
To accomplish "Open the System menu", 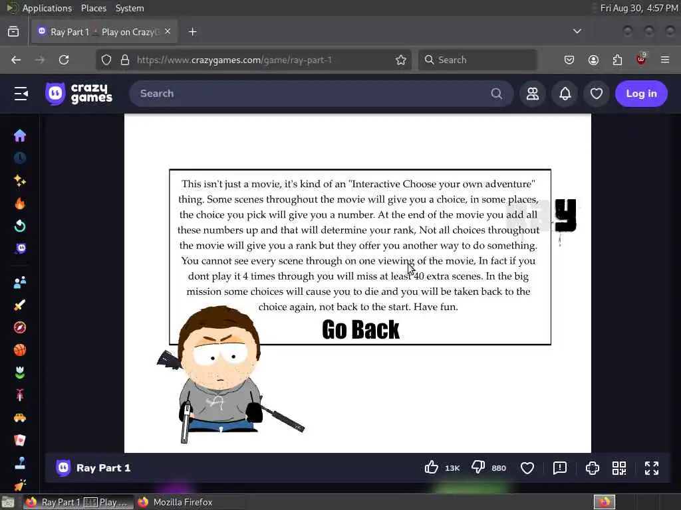I will (x=130, y=8).
